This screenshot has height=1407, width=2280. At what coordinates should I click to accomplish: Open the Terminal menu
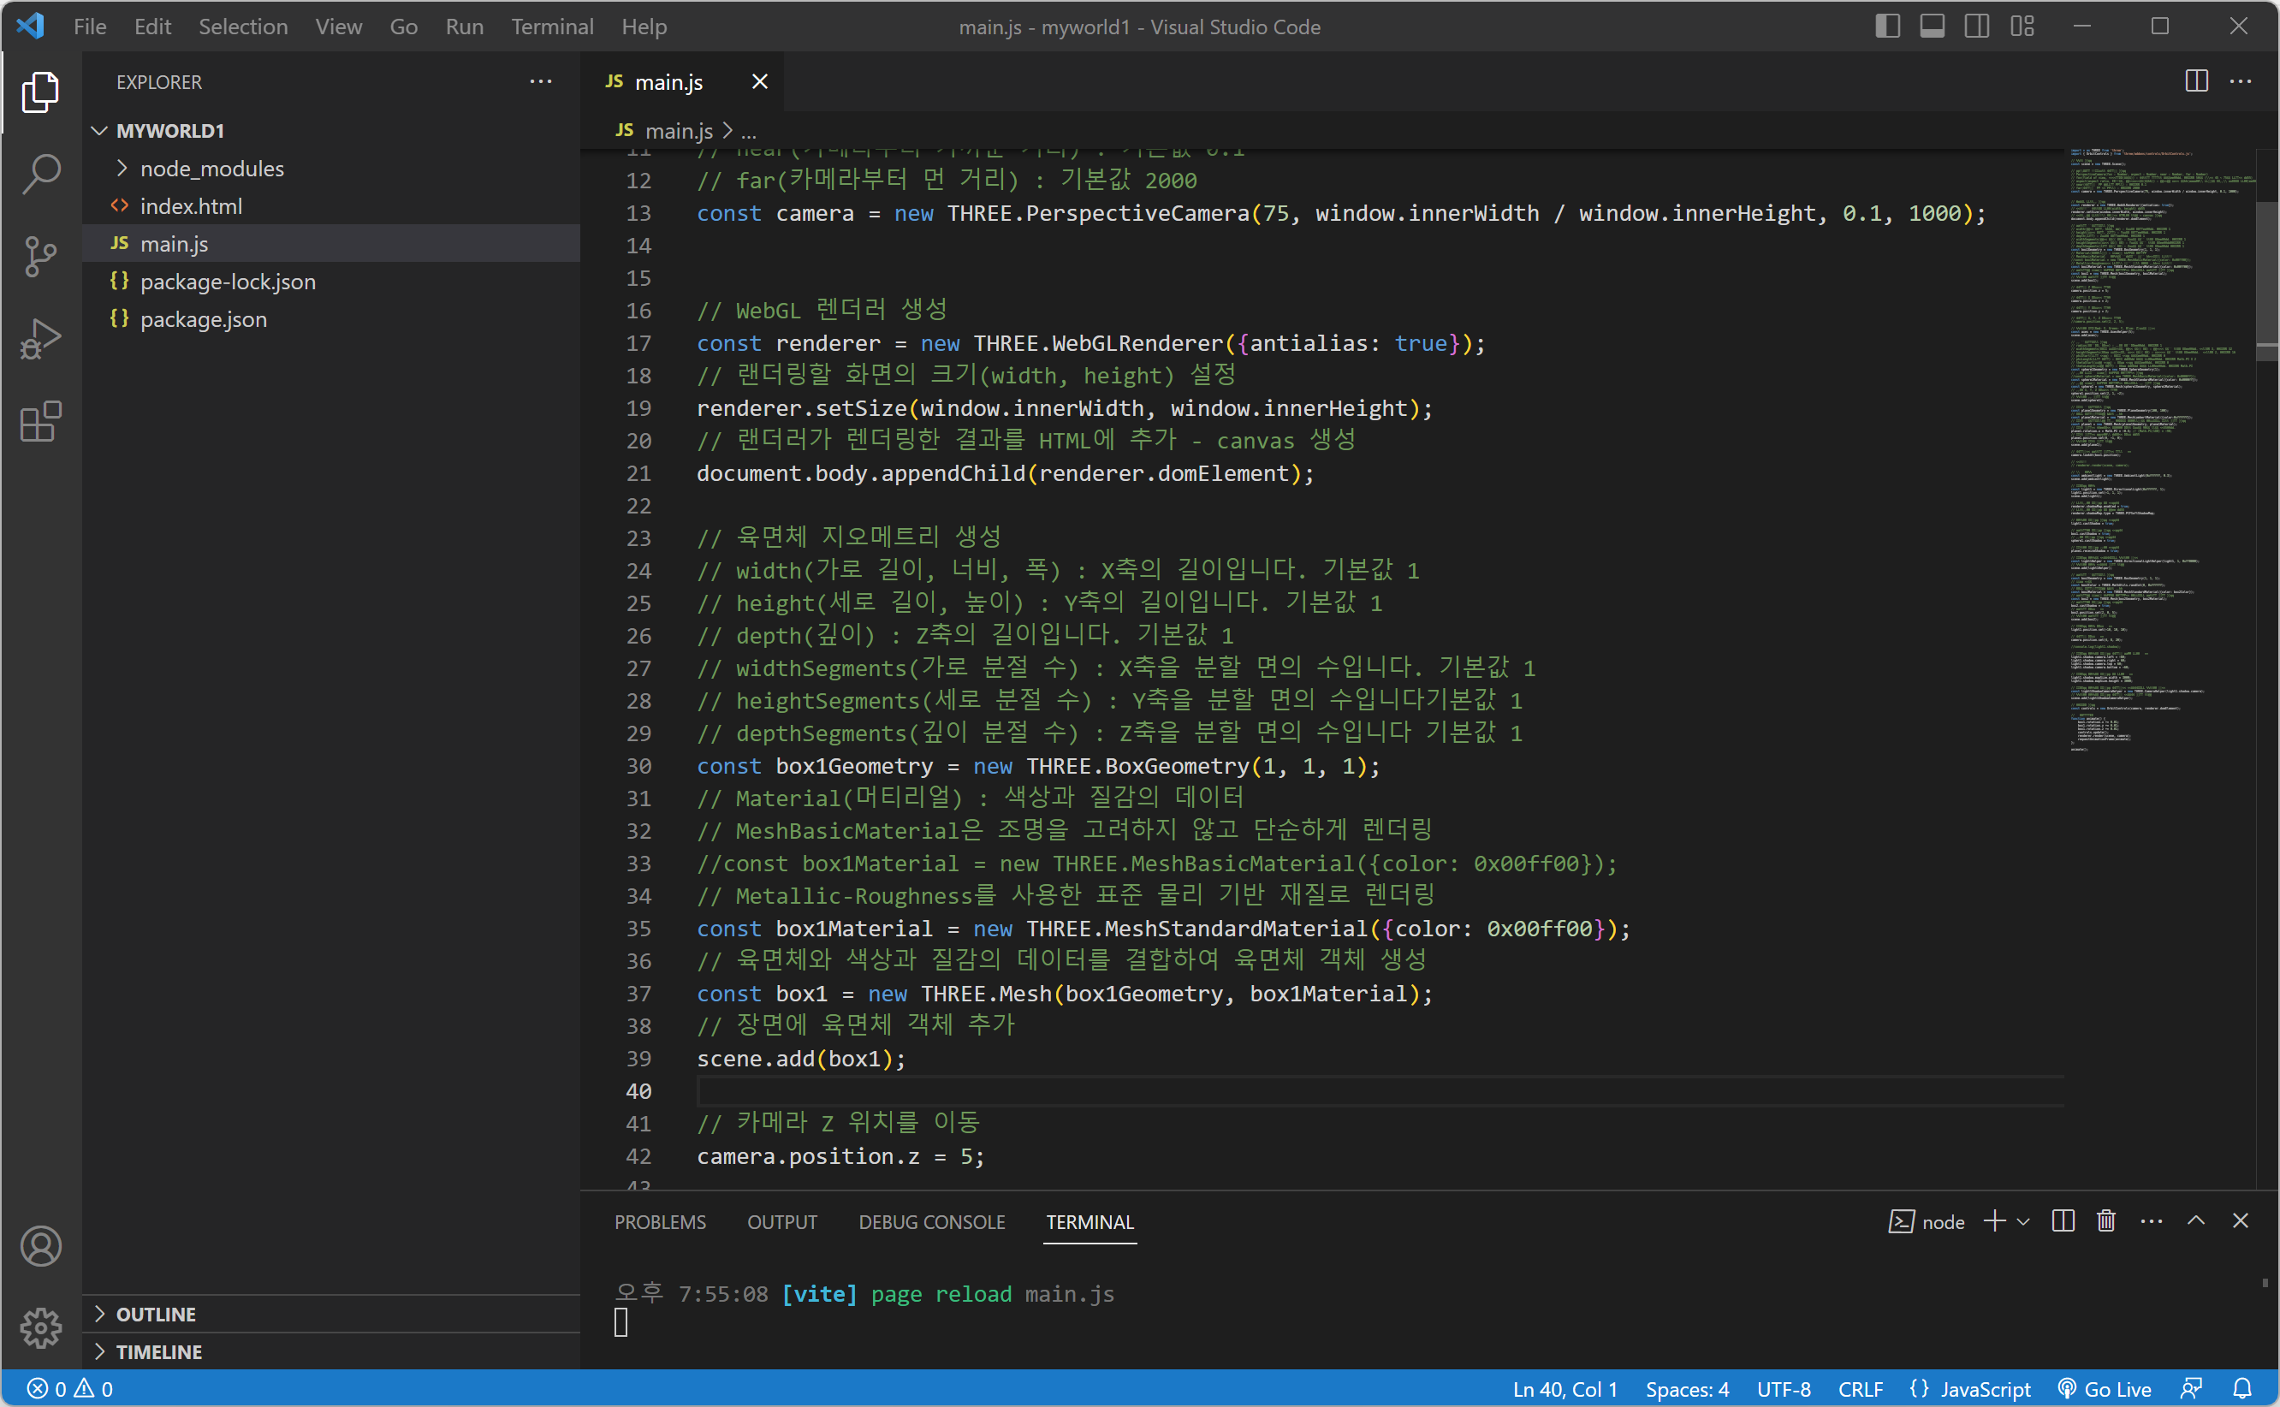[552, 26]
